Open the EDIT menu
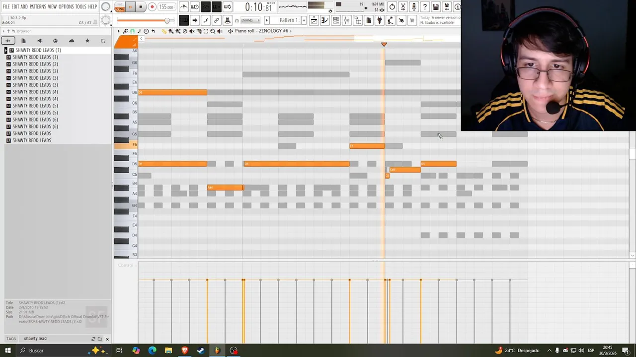This screenshot has height=357, width=636. [x=15, y=6]
